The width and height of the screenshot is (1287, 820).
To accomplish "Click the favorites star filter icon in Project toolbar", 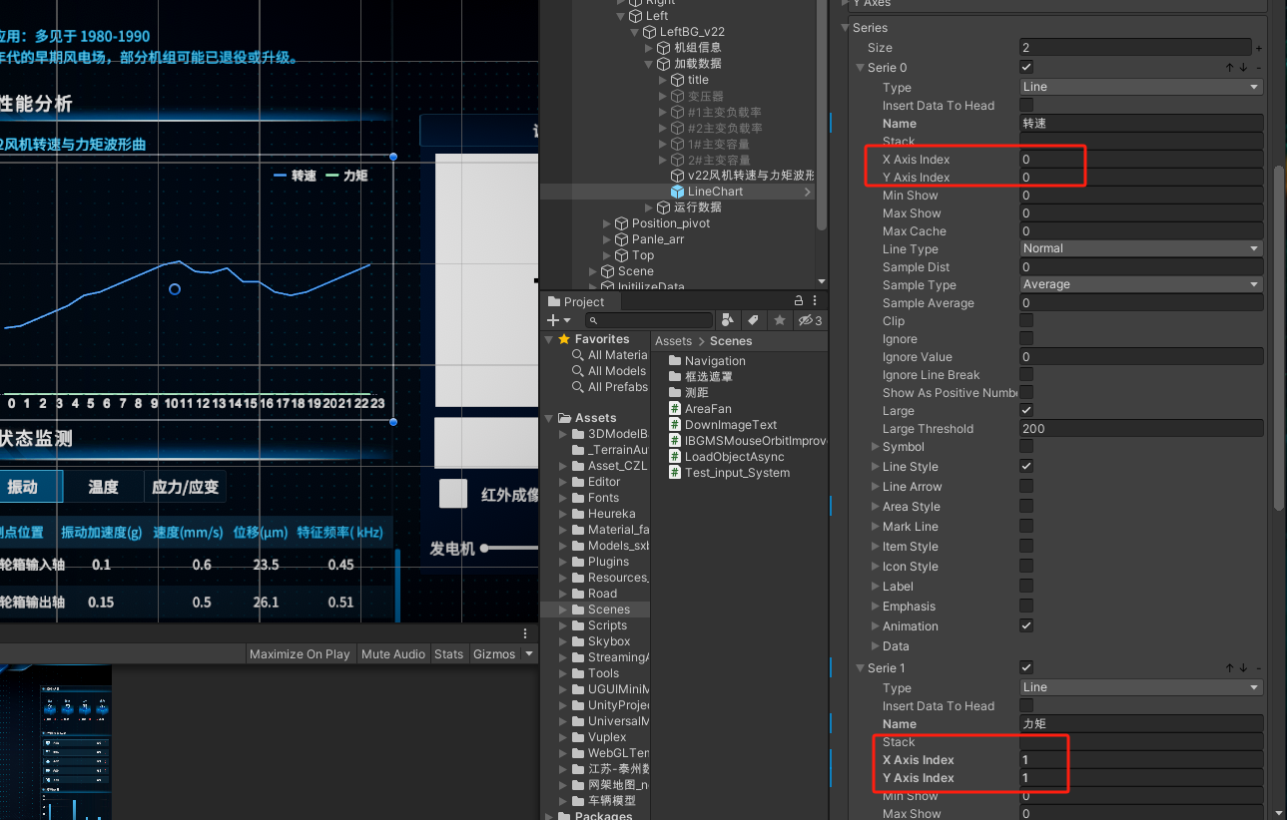I will [x=780, y=320].
